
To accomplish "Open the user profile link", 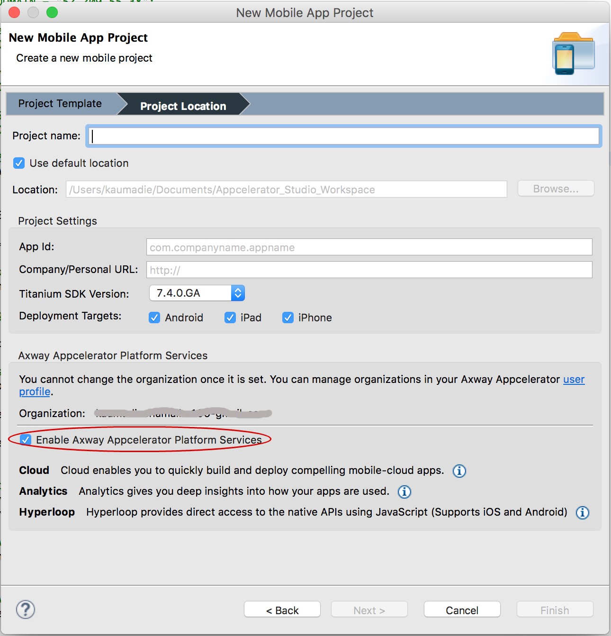I will pyautogui.click(x=573, y=380).
